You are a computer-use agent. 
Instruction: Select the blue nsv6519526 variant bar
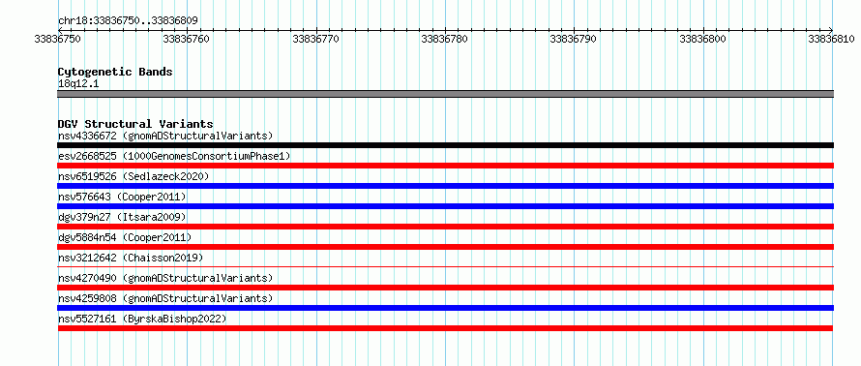tap(445, 186)
